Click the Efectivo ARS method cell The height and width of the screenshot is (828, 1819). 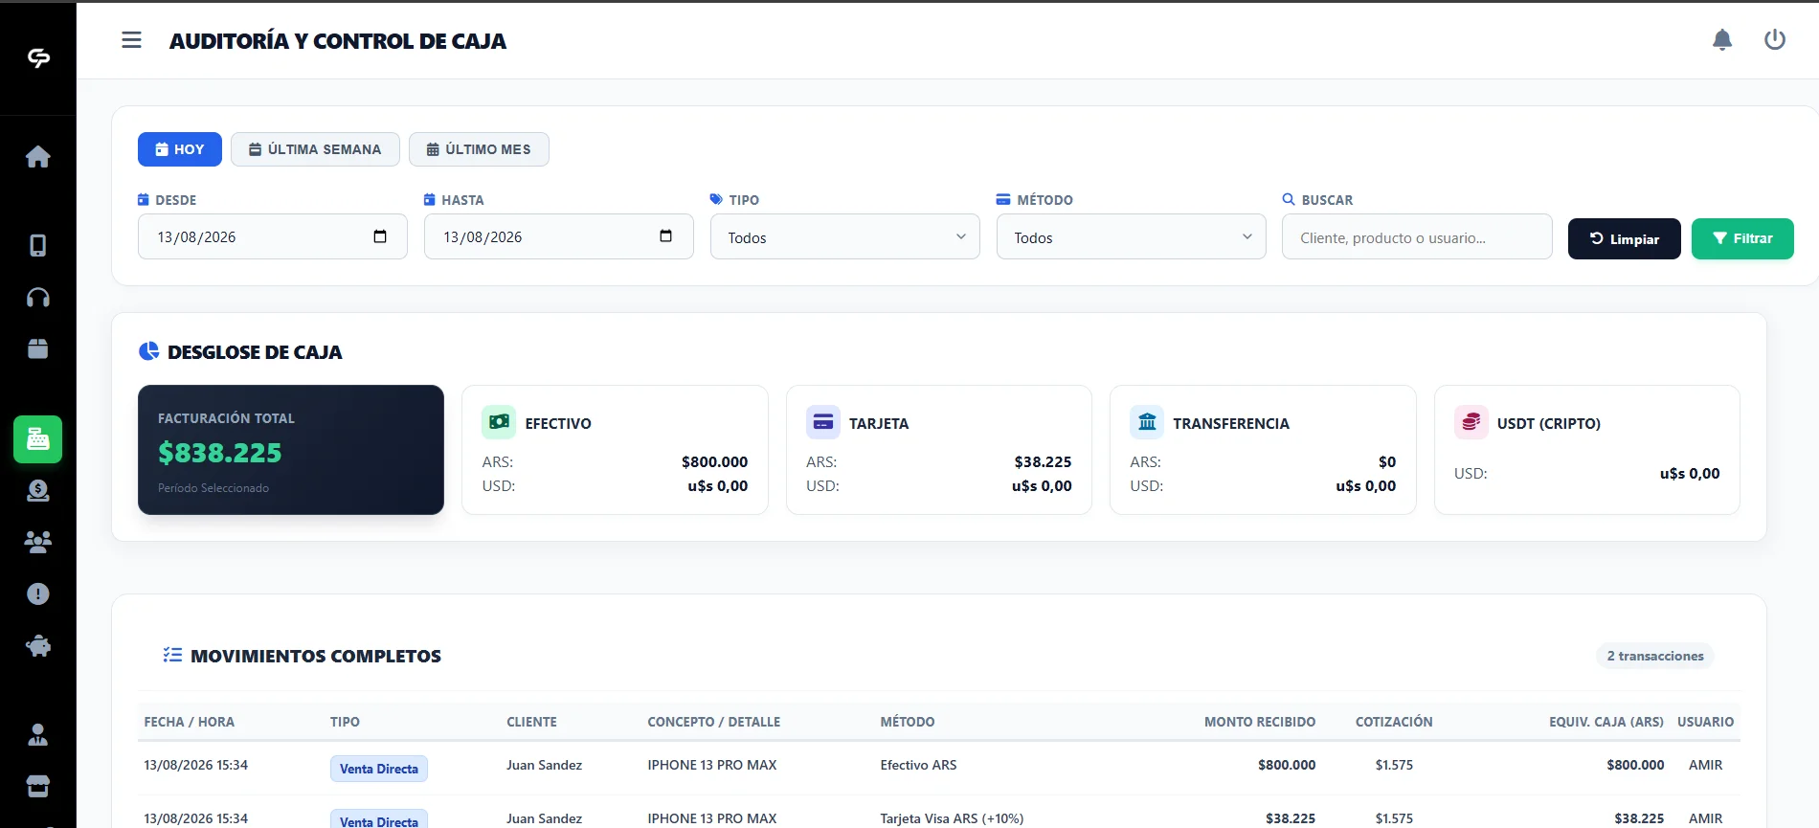pos(919,765)
